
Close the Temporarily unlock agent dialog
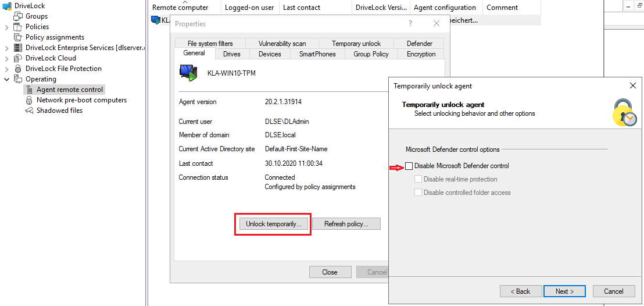632,86
